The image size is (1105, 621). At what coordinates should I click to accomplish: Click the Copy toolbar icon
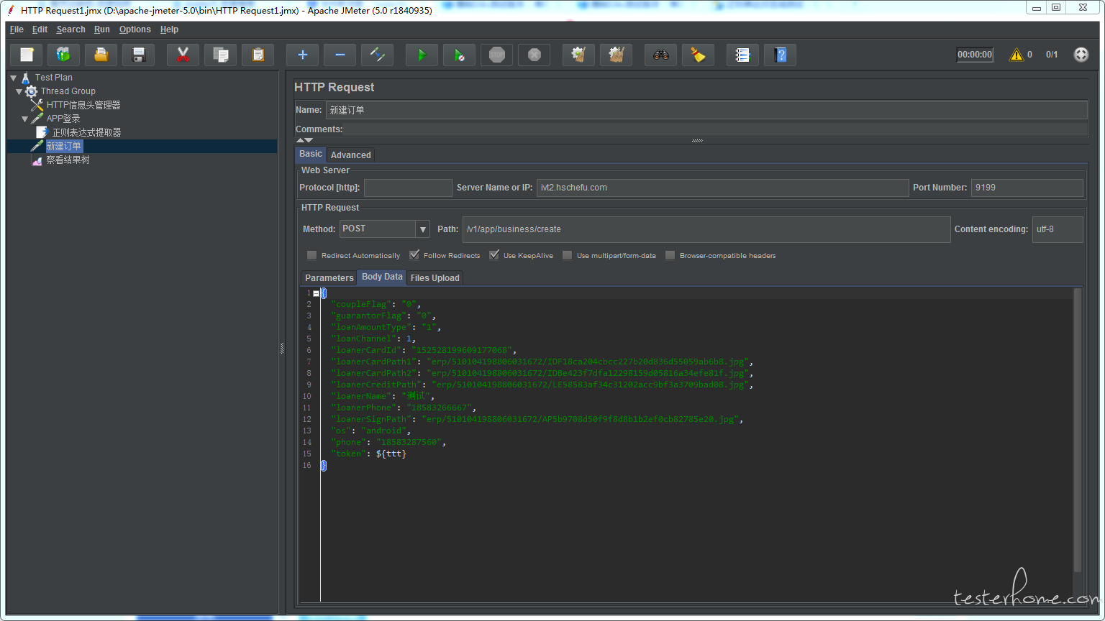pyautogui.click(x=221, y=55)
